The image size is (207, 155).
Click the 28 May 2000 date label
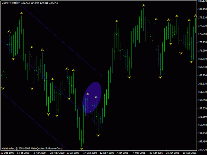click(x=57, y=153)
